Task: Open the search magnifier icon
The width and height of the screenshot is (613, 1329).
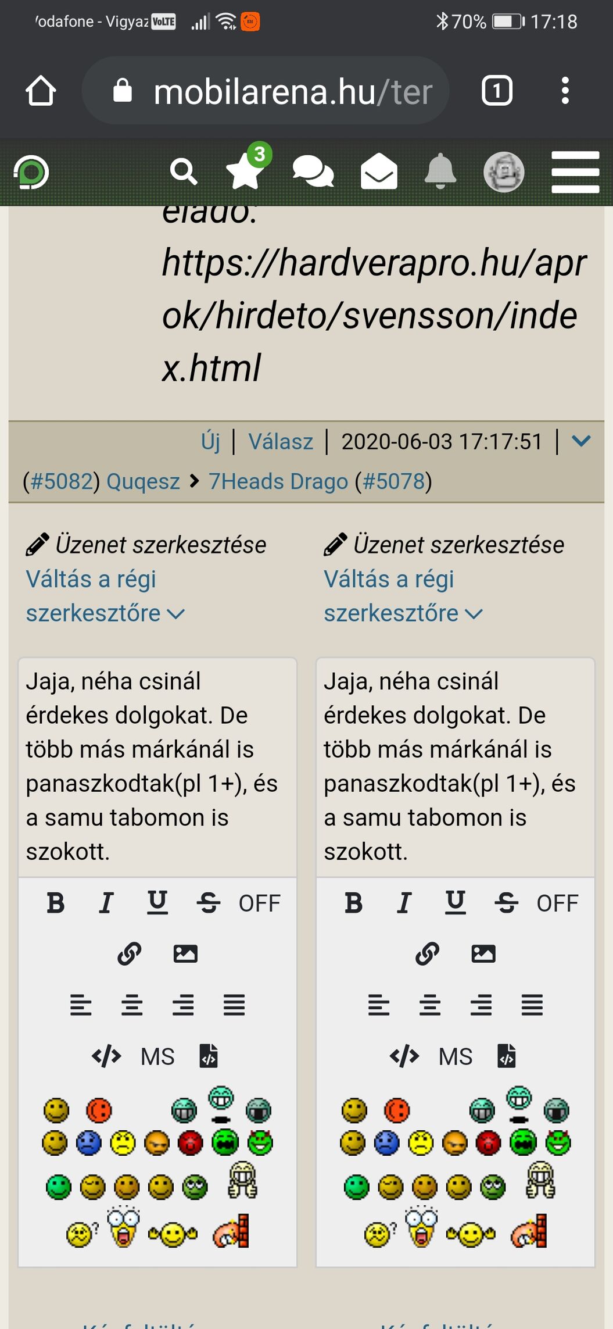Action: click(184, 173)
